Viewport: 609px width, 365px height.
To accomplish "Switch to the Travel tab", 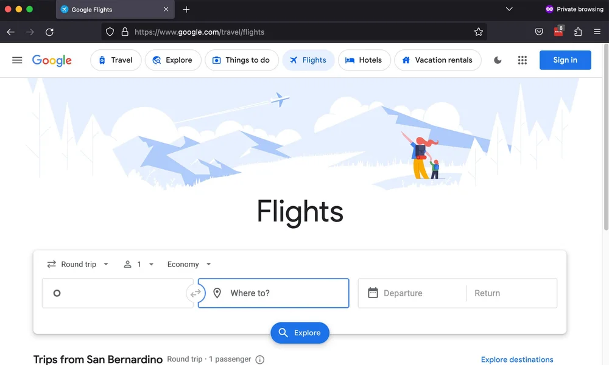I will point(116,60).
